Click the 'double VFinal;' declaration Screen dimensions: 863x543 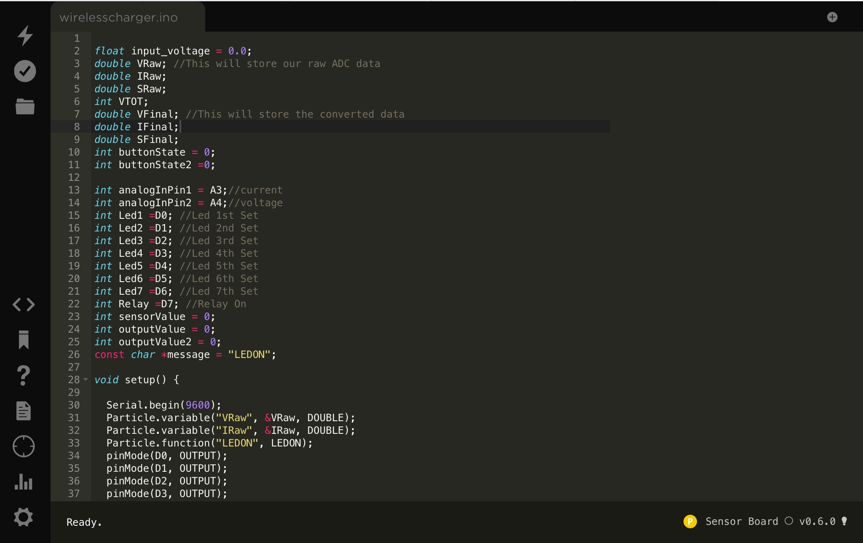click(137, 114)
